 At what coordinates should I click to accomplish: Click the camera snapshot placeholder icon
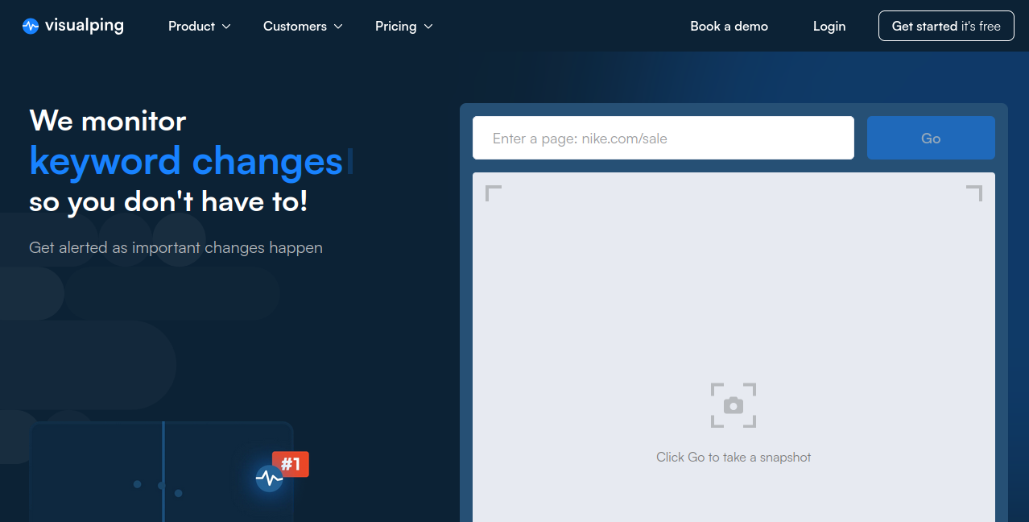pyautogui.click(x=733, y=404)
